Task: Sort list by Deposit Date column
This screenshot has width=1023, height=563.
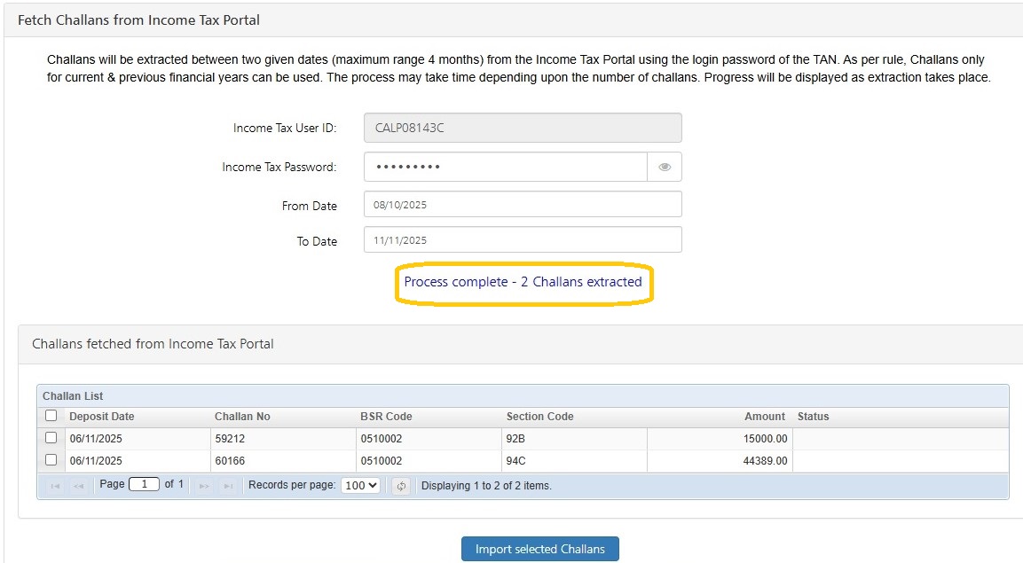Action: coord(102,417)
